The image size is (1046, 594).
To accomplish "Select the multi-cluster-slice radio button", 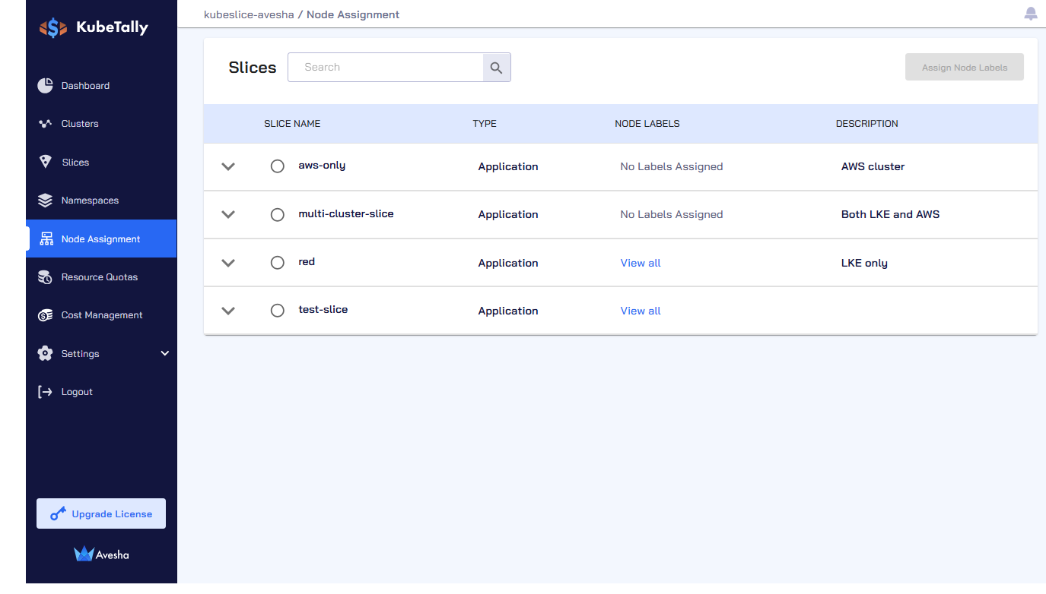I will point(278,214).
